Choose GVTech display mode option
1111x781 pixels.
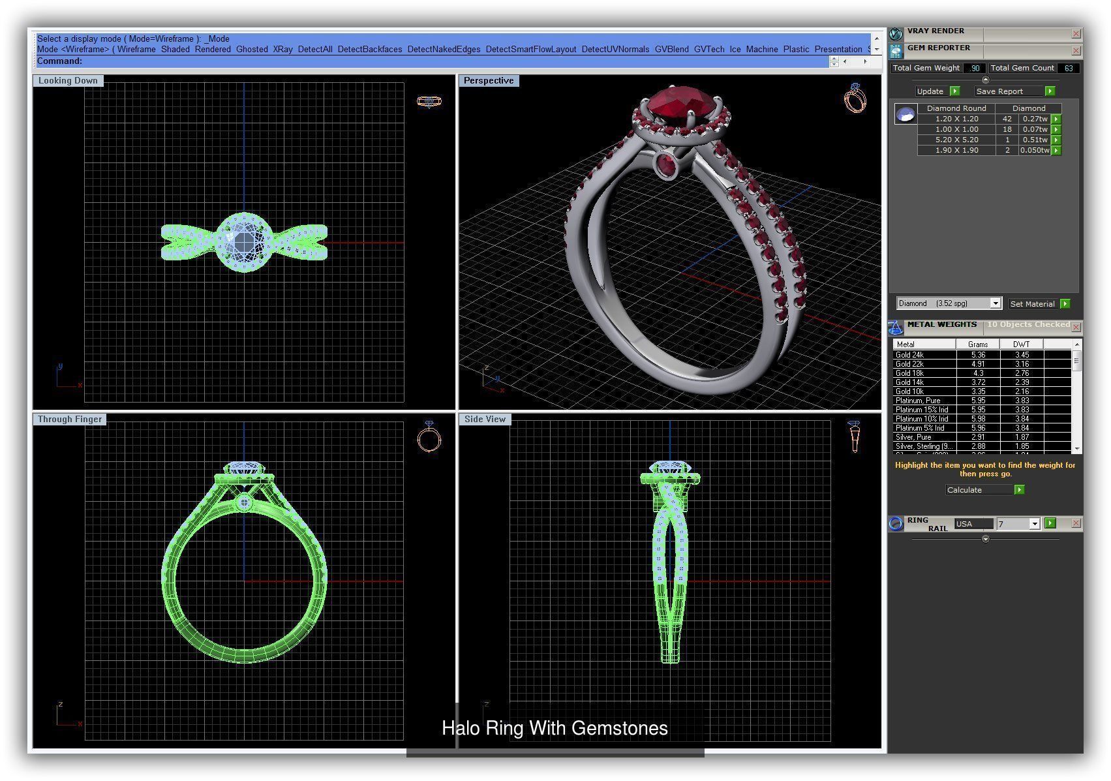(709, 50)
